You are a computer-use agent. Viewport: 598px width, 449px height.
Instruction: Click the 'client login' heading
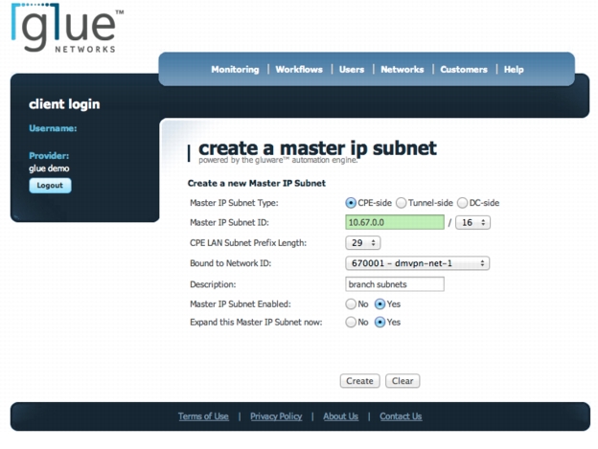coord(64,104)
